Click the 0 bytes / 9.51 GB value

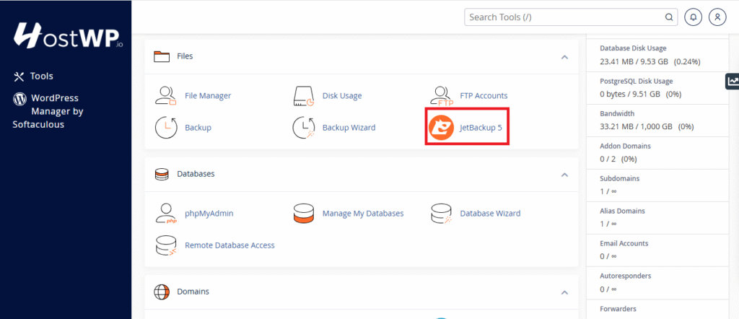click(630, 95)
